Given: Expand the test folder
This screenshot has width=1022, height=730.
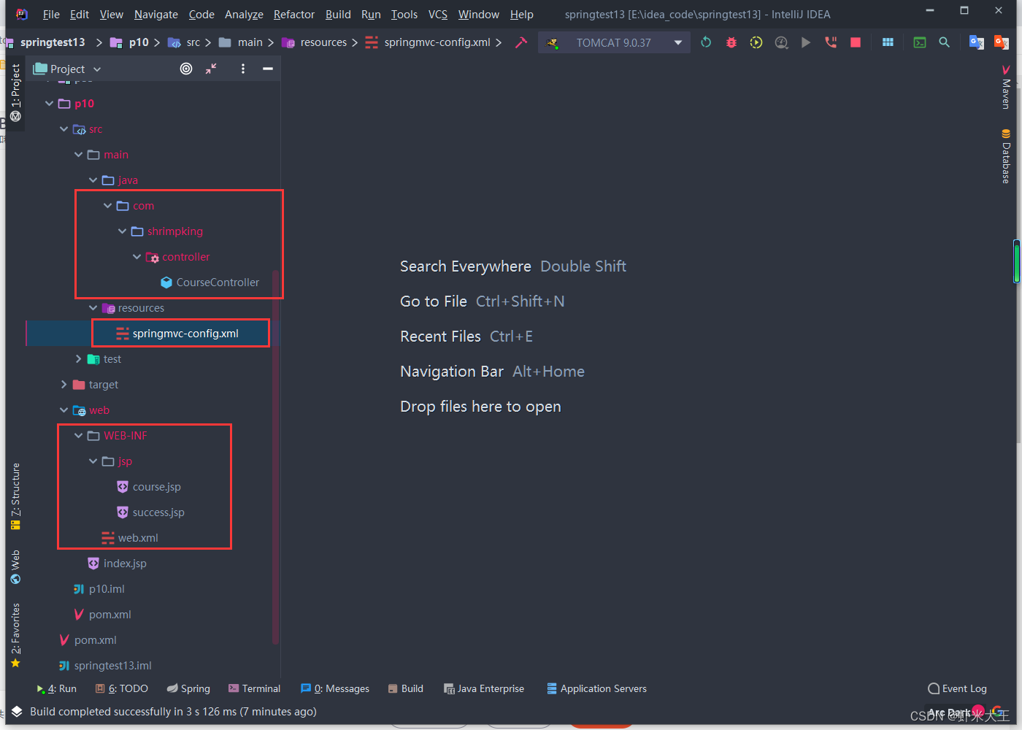Looking at the screenshot, I should pyautogui.click(x=78, y=358).
